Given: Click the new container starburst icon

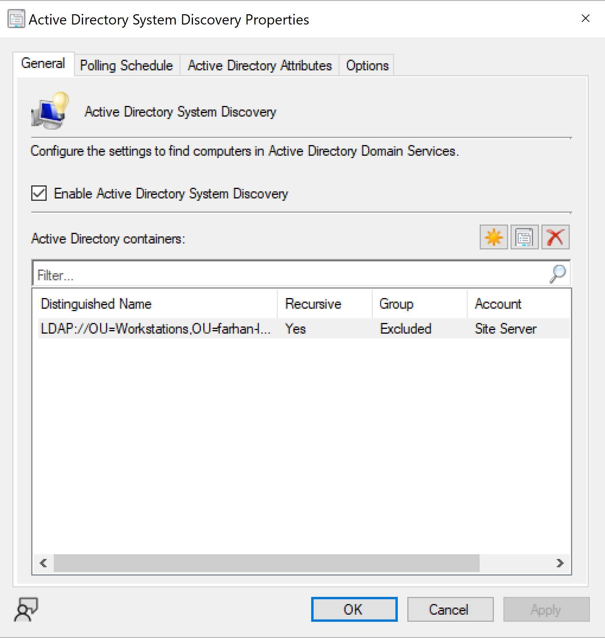Looking at the screenshot, I should coord(493,238).
